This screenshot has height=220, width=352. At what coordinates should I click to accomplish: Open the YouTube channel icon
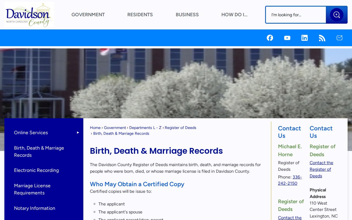point(287,38)
